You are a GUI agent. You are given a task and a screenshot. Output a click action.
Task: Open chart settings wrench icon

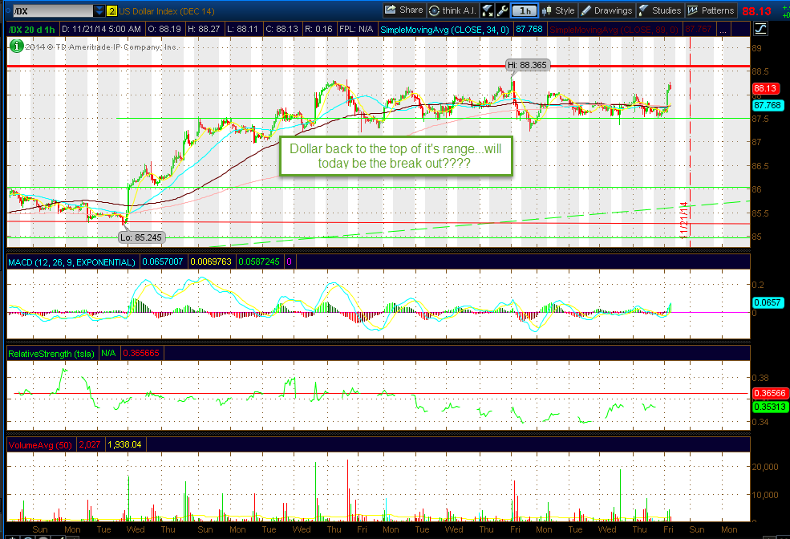(502, 10)
